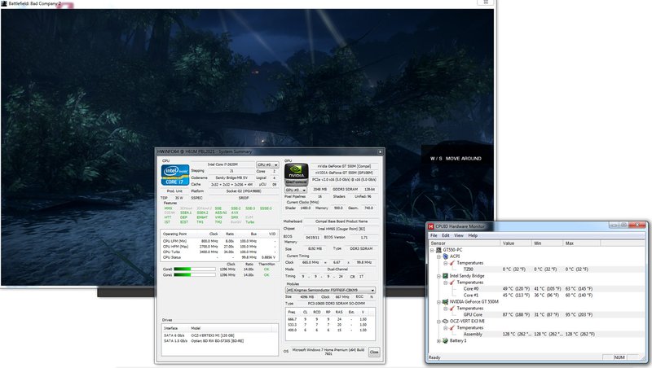Click the Max column header

[x=581, y=243]
